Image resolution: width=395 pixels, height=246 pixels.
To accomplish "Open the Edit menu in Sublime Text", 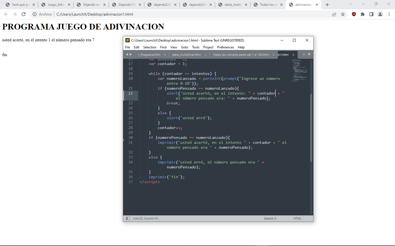I will [137, 47].
